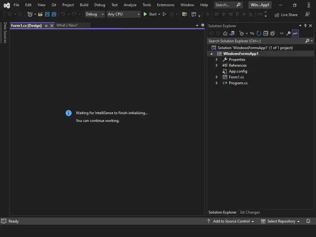Image resolution: width=316 pixels, height=237 pixels.
Task: Refresh the Solution Explorer
Action: pos(259,33)
